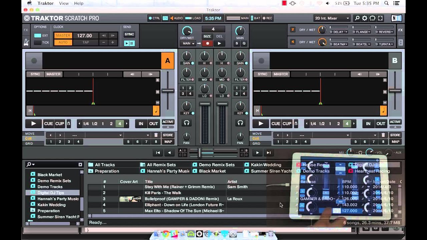Open the DELAY effect dropdown
Screen dimensions: 427x240
pyautogui.click(x=339, y=32)
